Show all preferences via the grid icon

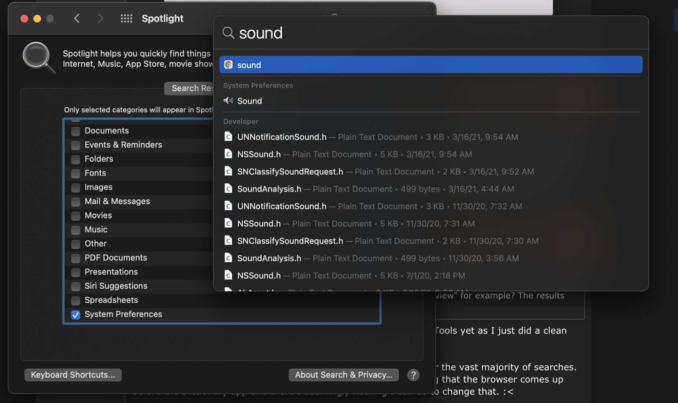click(x=126, y=18)
